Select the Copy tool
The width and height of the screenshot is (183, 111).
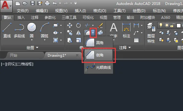pos(70,33)
